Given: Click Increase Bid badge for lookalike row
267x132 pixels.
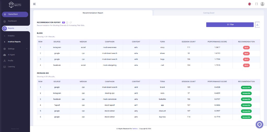Looking at the screenshot, I should click(246, 99).
